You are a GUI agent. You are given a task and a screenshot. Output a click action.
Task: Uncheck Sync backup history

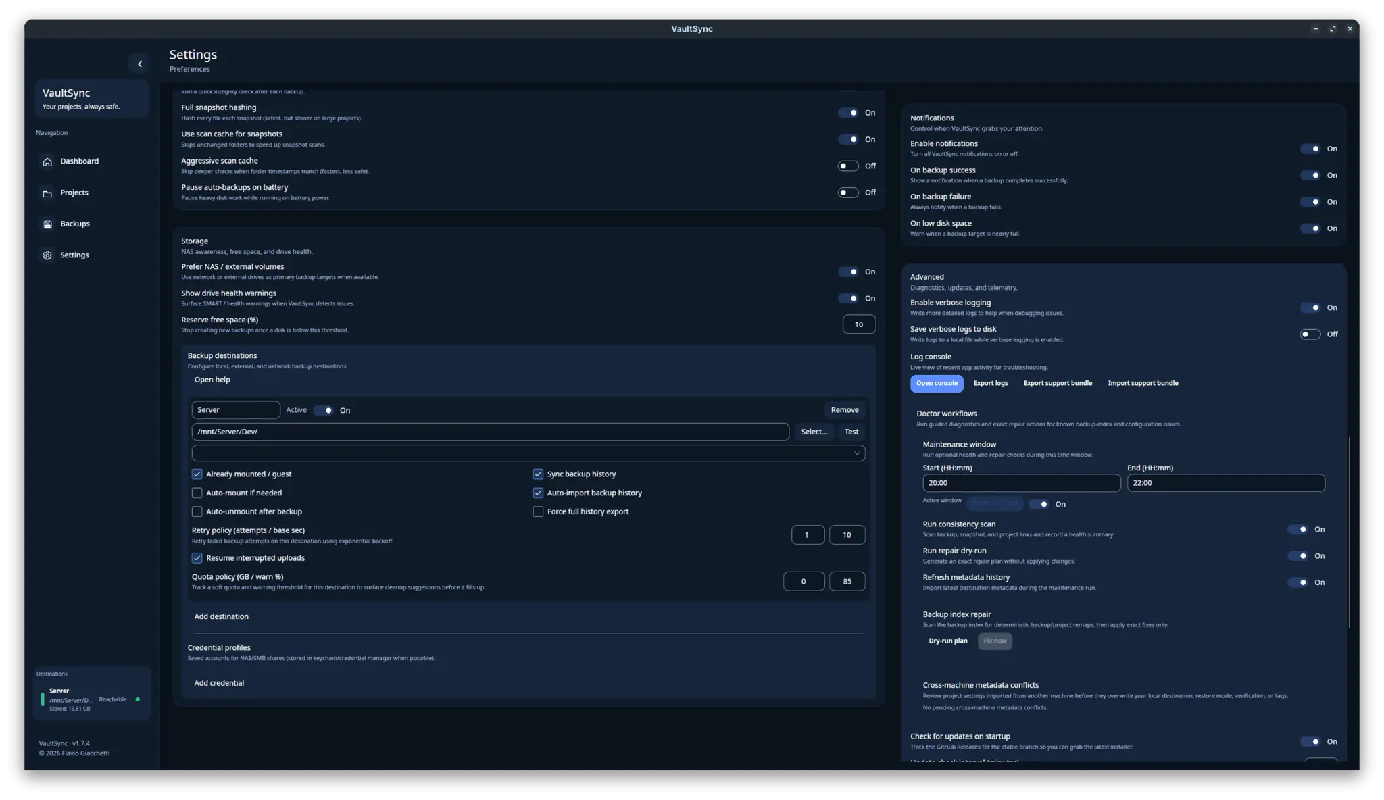click(538, 474)
